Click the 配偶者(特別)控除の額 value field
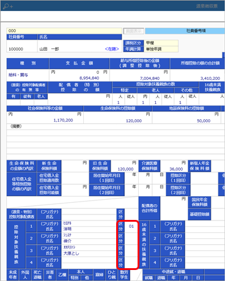The width and height of the screenshot is (225, 281). [79, 100]
